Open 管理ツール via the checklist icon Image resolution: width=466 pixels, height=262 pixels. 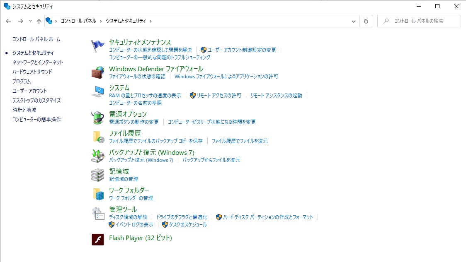[x=98, y=213]
